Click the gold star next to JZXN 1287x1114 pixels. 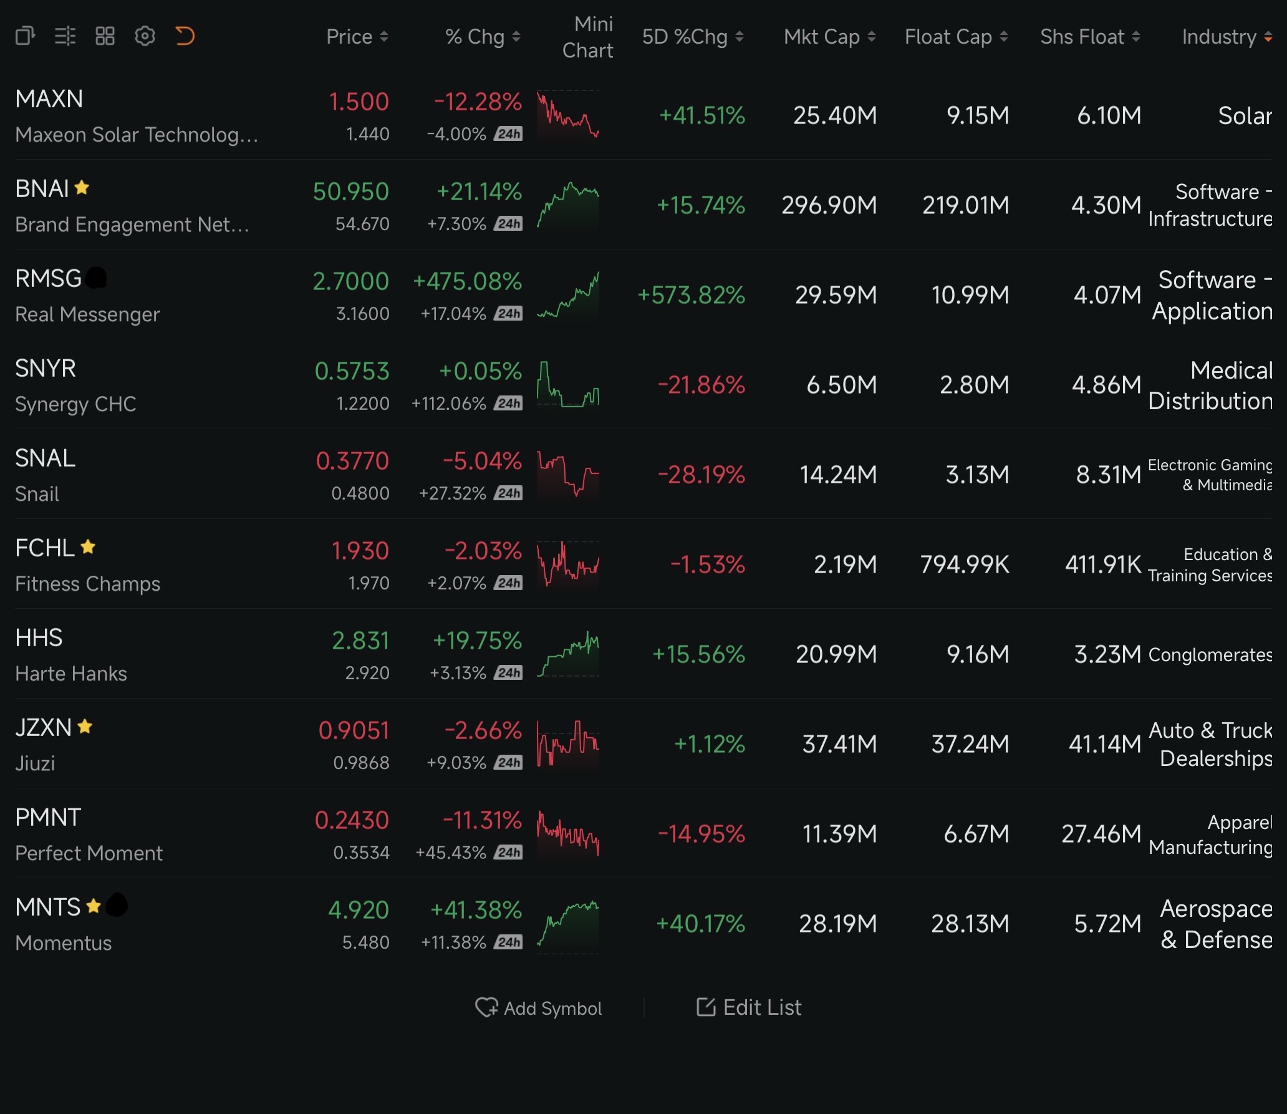[x=85, y=726]
